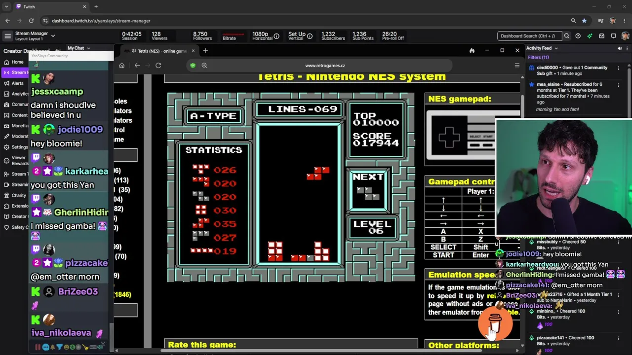Click the green shield icon in game browser
Image resolution: width=632 pixels, height=355 pixels.
pyautogui.click(x=193, y=66)
